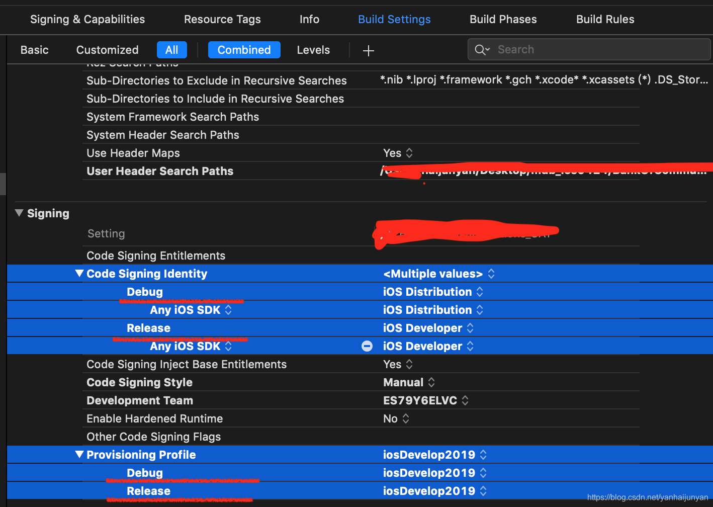Open Development Team ES79Y6ELVC popup

(426, 400)
